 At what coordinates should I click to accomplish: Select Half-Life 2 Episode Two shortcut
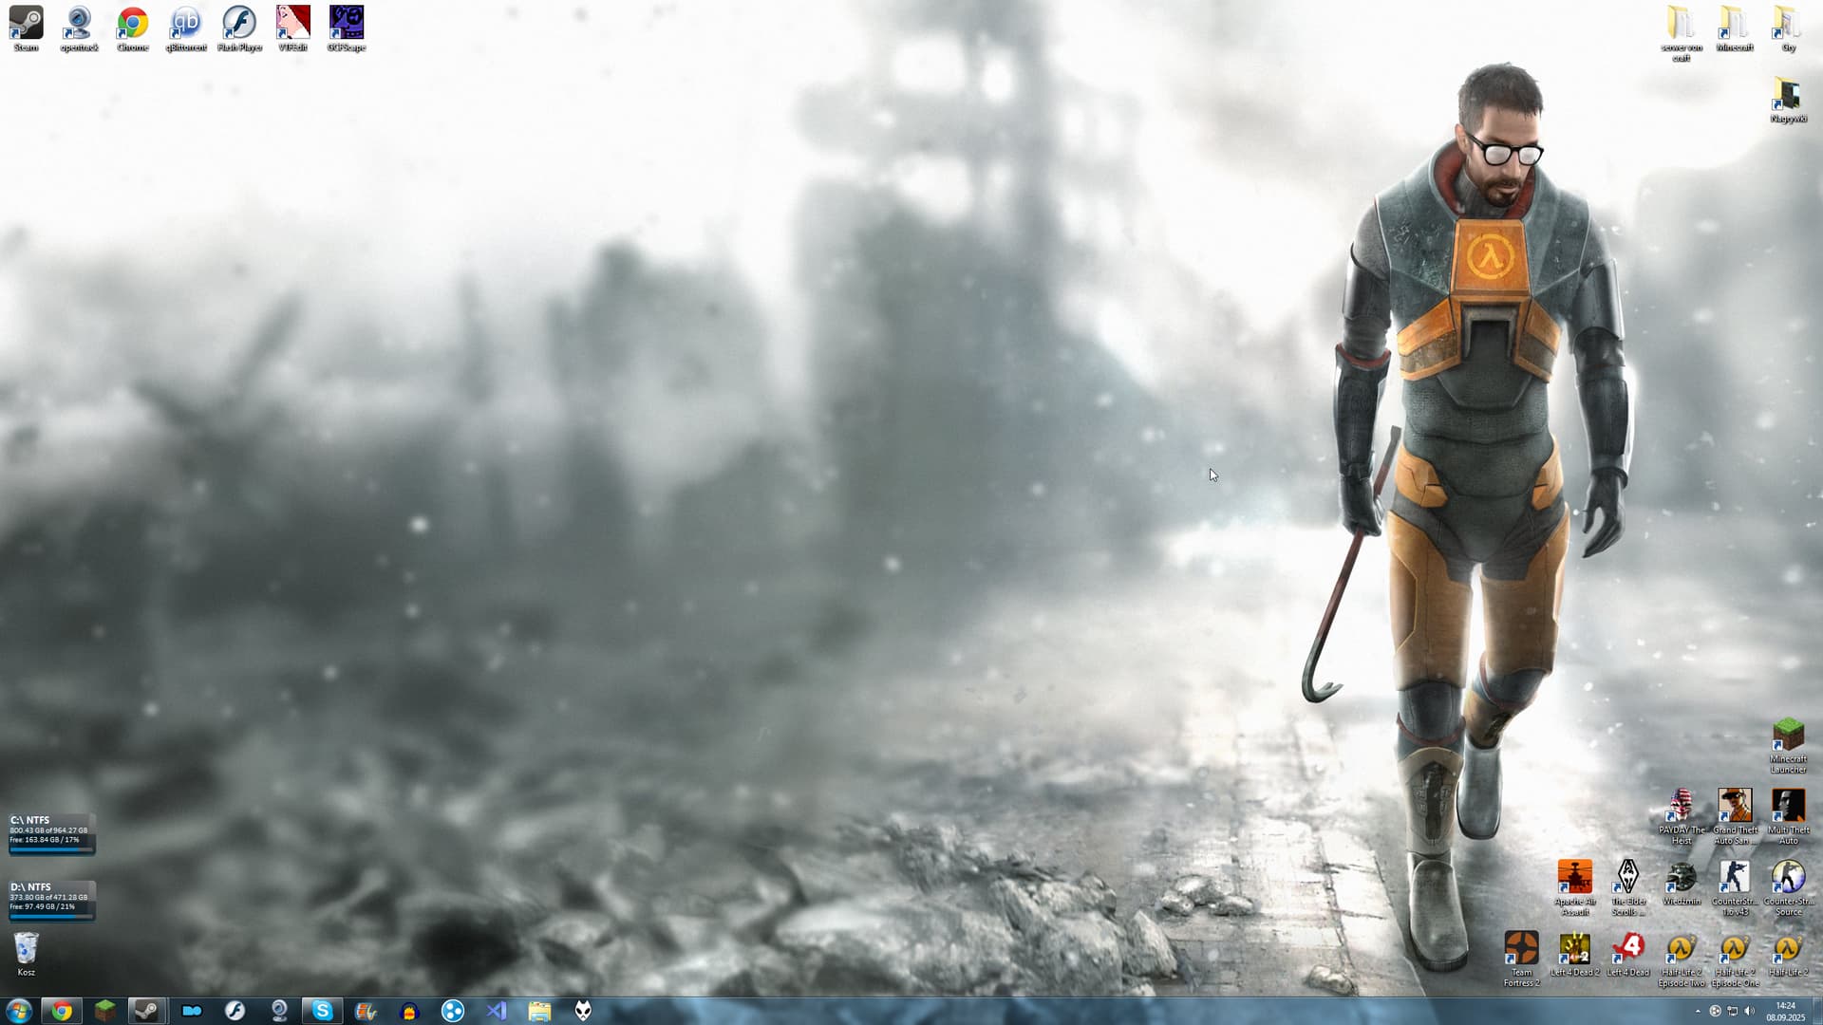click(x=1681, y=949)
